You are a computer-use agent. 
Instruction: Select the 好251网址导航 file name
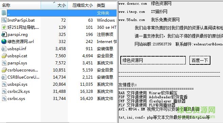pyautogui.click(x=23, y=27)
